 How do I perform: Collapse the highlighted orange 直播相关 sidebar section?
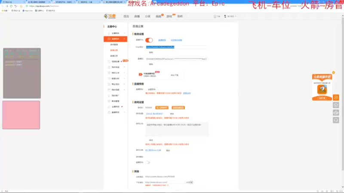coord(124,39)
